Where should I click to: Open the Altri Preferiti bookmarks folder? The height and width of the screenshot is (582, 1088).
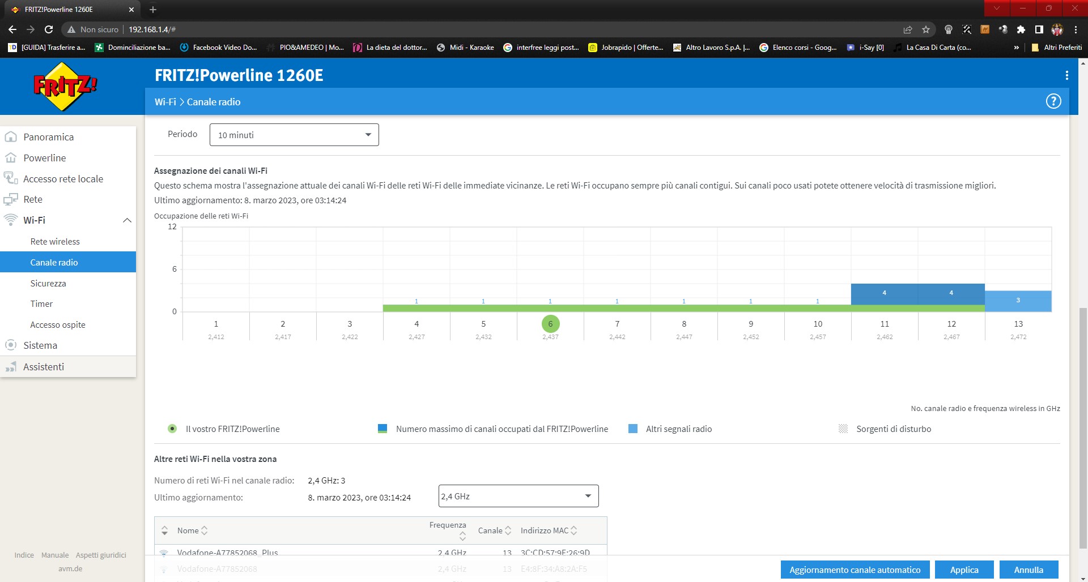pyautogui.click(x=1056, y=48)
